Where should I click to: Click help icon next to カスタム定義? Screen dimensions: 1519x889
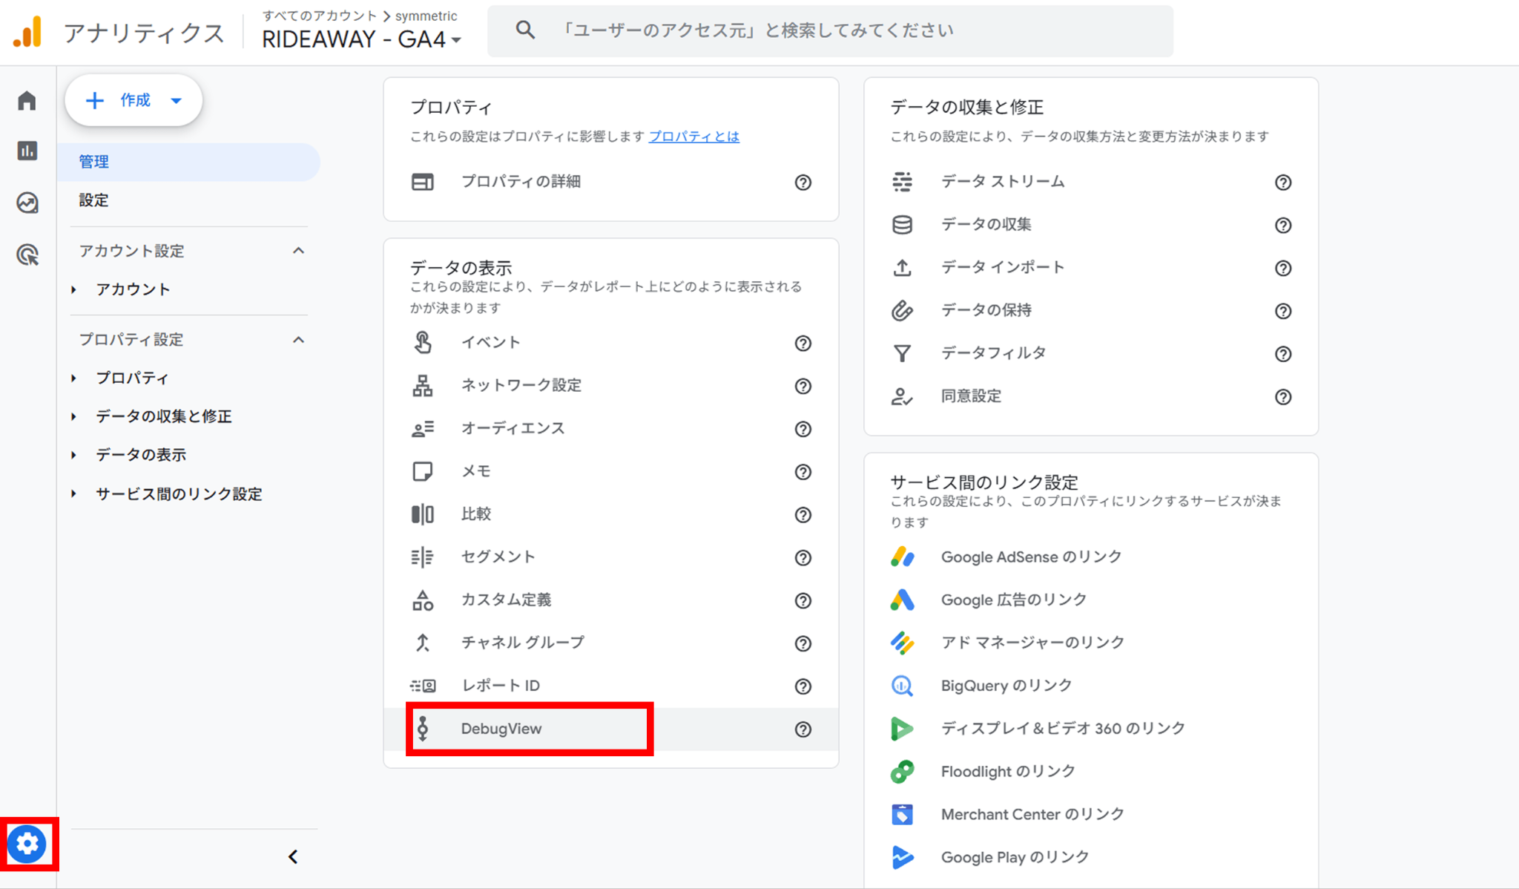pyautogui.click(x=803, y=600)
